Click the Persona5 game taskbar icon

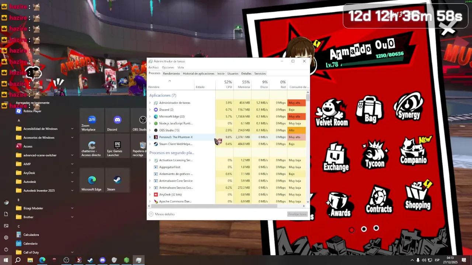79,260
